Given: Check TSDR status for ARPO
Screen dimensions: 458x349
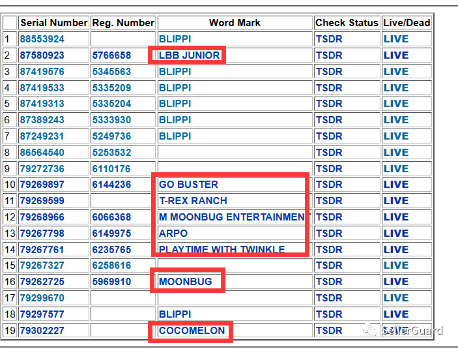Looking at the screenshot, I should coord(329,234).
